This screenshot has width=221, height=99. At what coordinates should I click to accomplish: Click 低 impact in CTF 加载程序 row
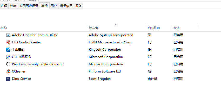(x=149, y=57)
